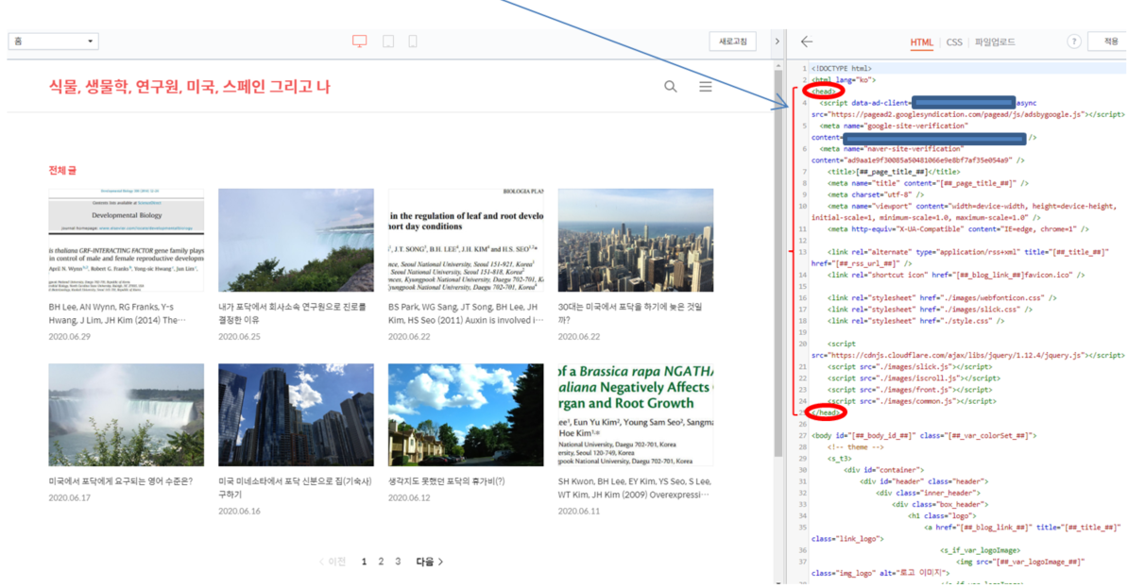The width and height of the screenshot is (1128, 588).
Task: Click jquery.js script src line
Action: click(967, 355)
